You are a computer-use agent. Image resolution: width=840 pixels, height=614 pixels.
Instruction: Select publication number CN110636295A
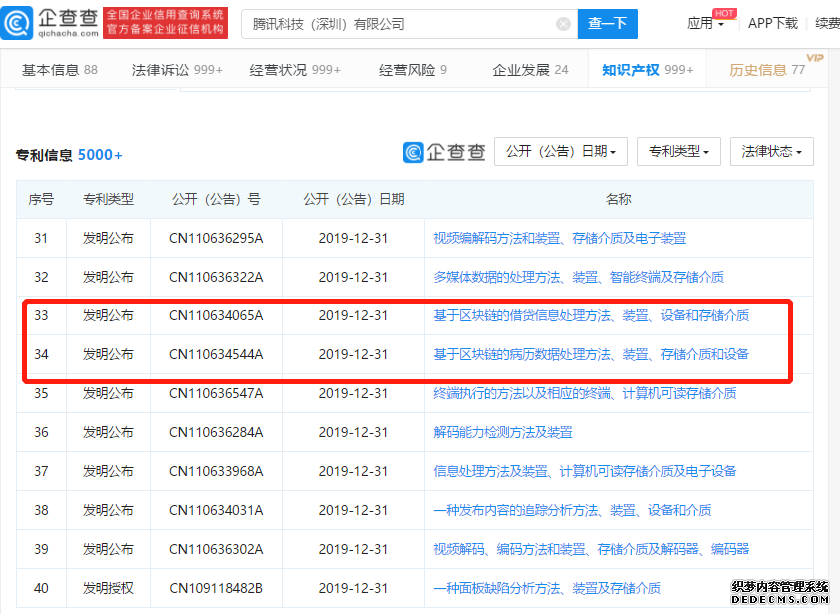pyautogui.click(x=216, y=238)
